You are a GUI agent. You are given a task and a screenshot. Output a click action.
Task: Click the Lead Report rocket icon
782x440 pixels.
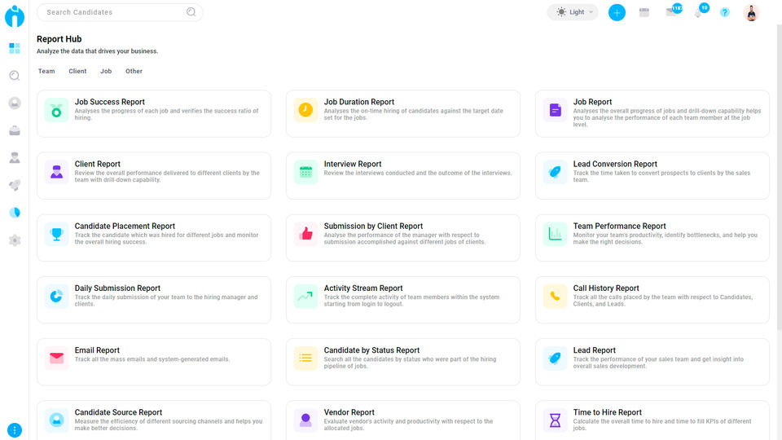(x=555, y=359)
